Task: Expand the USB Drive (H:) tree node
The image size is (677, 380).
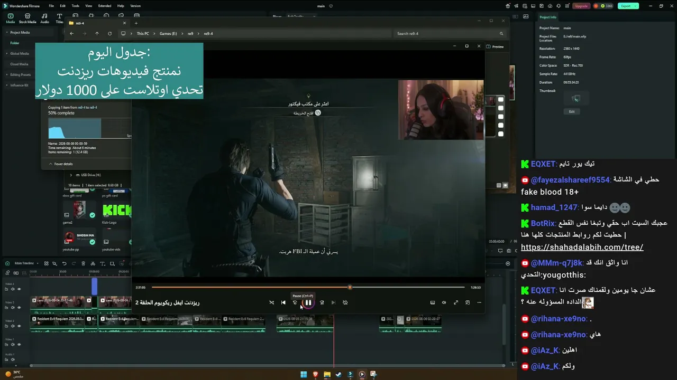Action: pyautogui.click(x=71, y=175)
